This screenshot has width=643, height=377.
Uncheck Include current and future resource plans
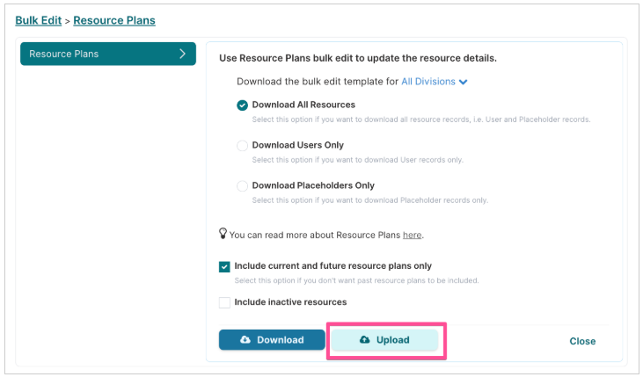pyautogui.click(x=224, y=267)
